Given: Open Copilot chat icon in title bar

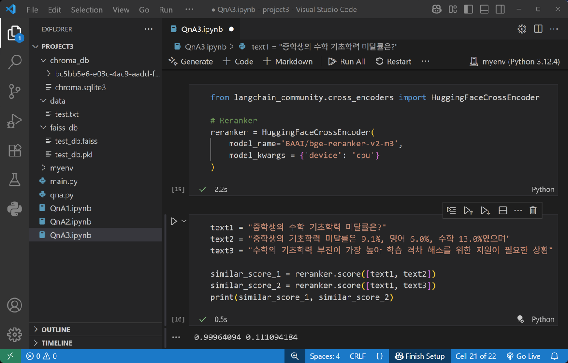Looking at the screenshot, I should point(436,9).
